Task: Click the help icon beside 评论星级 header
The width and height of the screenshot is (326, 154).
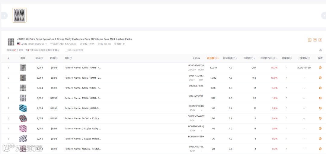Action: pyautogui.click(x=234, y=58)
